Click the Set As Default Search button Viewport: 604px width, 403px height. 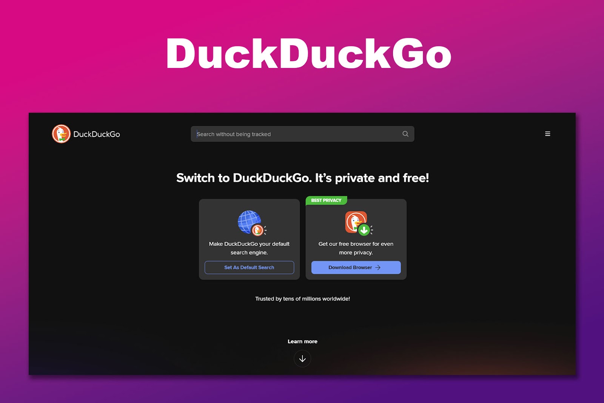click(x=249, y=267)
